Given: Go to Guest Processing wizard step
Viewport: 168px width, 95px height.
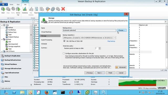Looking at the screenshot, I should coord(47,40).
